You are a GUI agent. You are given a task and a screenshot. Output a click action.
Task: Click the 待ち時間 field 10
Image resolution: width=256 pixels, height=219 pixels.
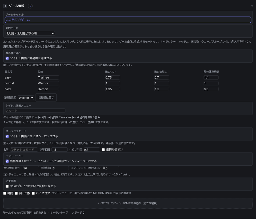[31, 168]
